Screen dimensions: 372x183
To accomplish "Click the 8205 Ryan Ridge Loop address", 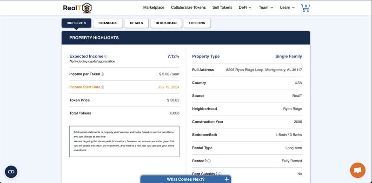I will pyautogui.click(x=264, y=70).
